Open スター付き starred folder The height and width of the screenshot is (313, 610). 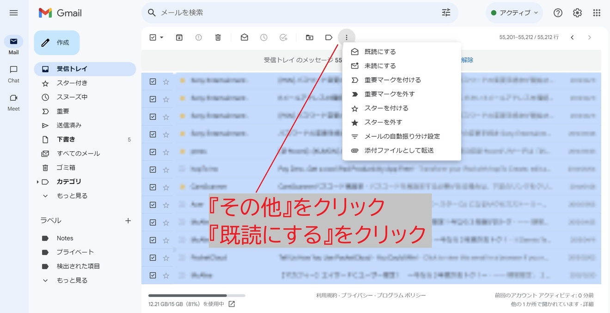pos(85,83)
